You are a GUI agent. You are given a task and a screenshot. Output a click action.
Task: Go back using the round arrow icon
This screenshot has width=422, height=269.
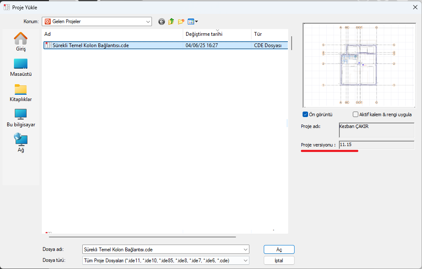[x=162, y=22]
